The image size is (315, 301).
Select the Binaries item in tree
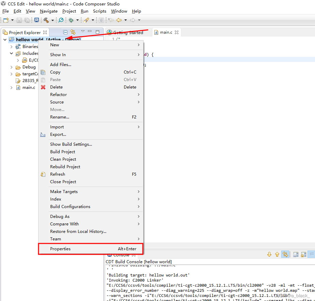click(x=30, y=47)
